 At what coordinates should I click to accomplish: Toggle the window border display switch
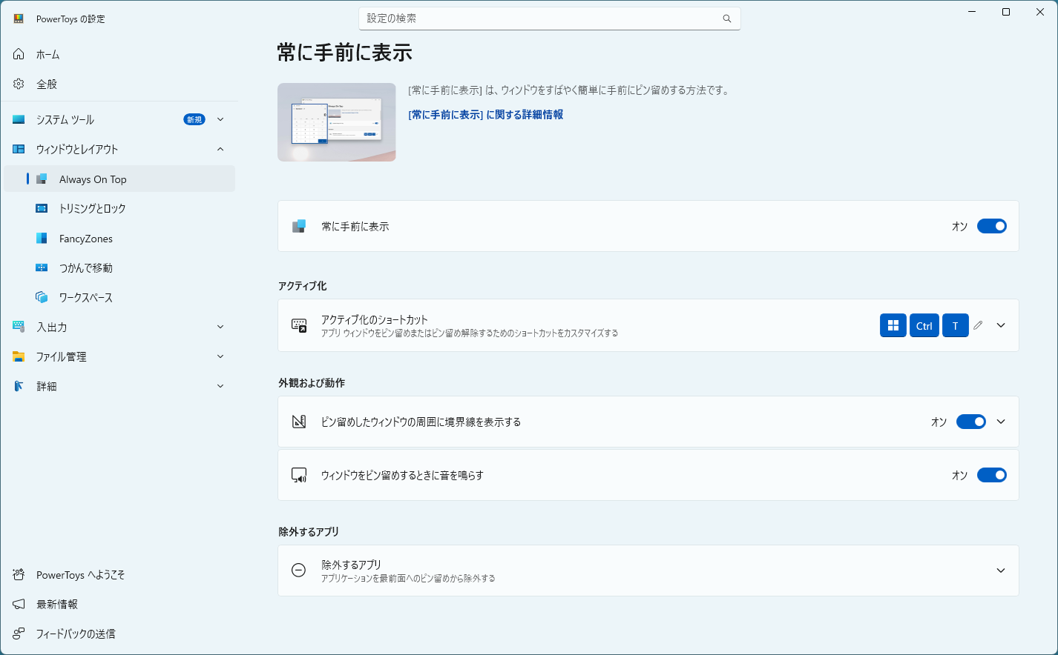971,422
